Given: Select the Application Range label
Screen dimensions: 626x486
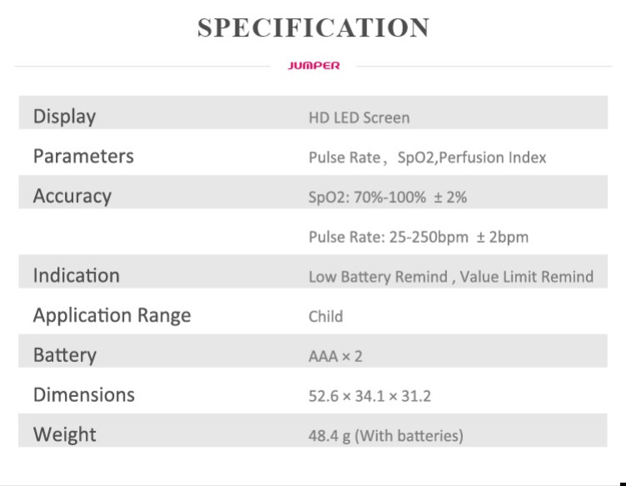Looking at the screenshot, I should 112,315.
